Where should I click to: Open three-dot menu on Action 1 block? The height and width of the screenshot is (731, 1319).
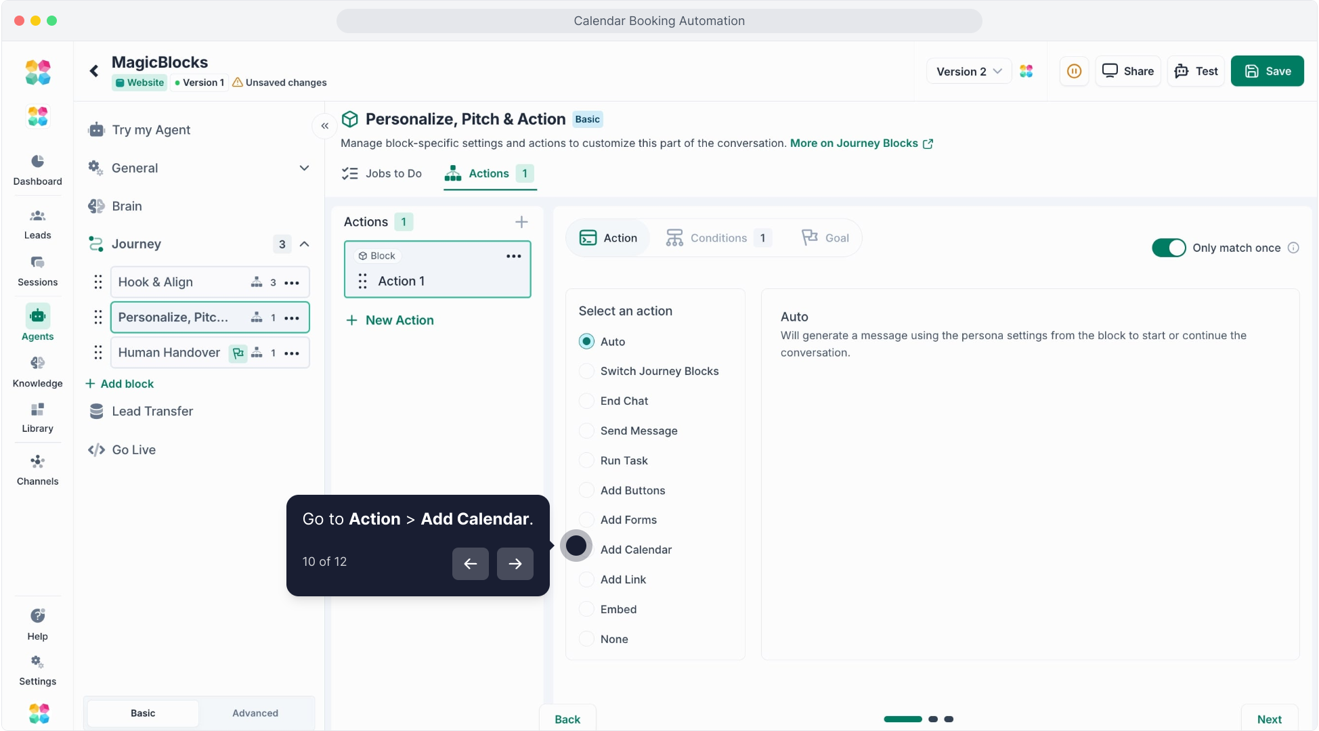pos(514,256)
